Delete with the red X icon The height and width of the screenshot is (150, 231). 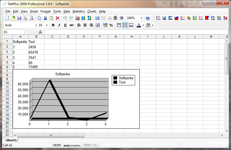(57, 18)
